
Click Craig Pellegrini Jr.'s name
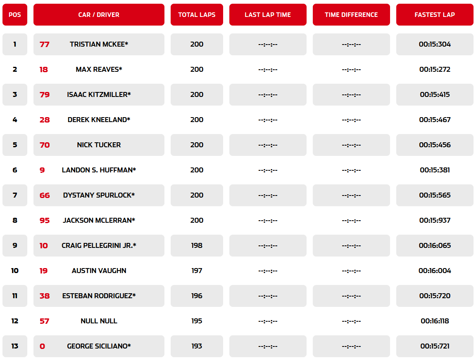coord(99,245)
